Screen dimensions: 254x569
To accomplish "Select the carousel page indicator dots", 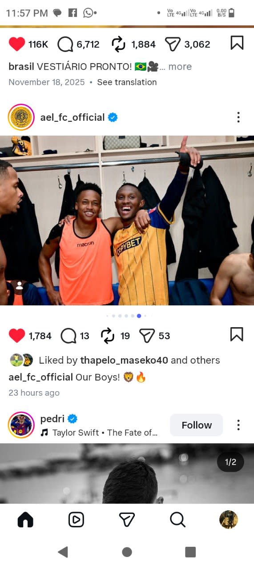I will pos(127,316).
